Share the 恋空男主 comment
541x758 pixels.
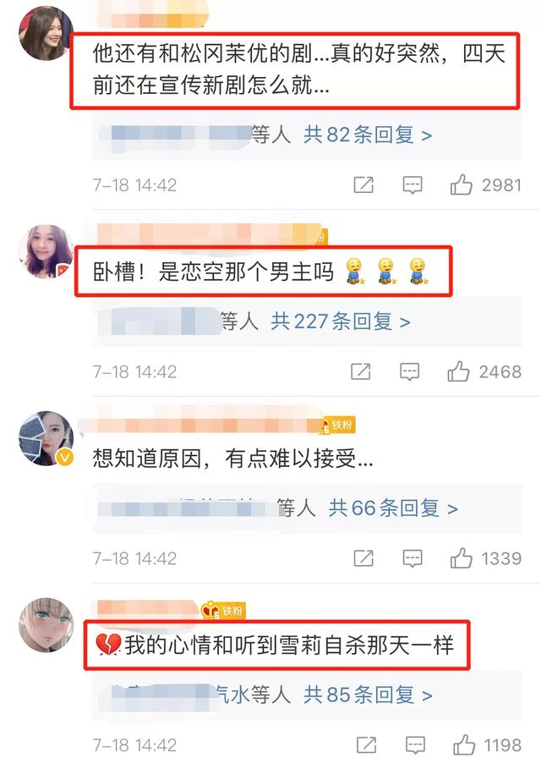coord(361,371)
